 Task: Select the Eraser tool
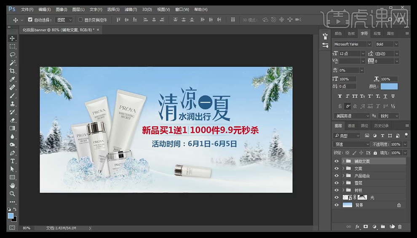coord(12,120)
